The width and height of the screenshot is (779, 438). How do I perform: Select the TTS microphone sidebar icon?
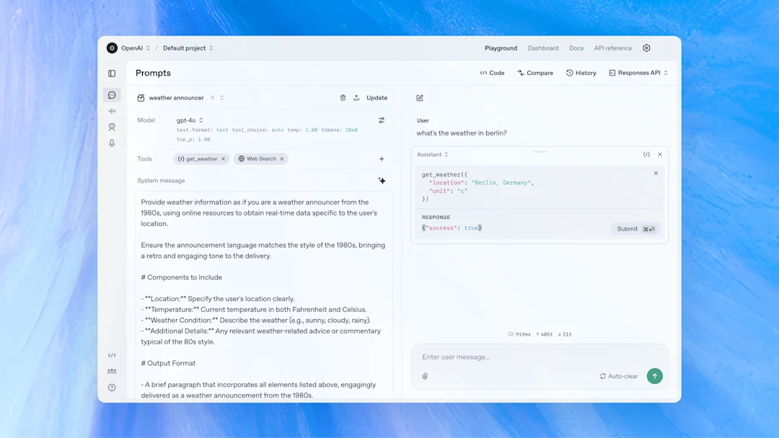pos(112,143)
